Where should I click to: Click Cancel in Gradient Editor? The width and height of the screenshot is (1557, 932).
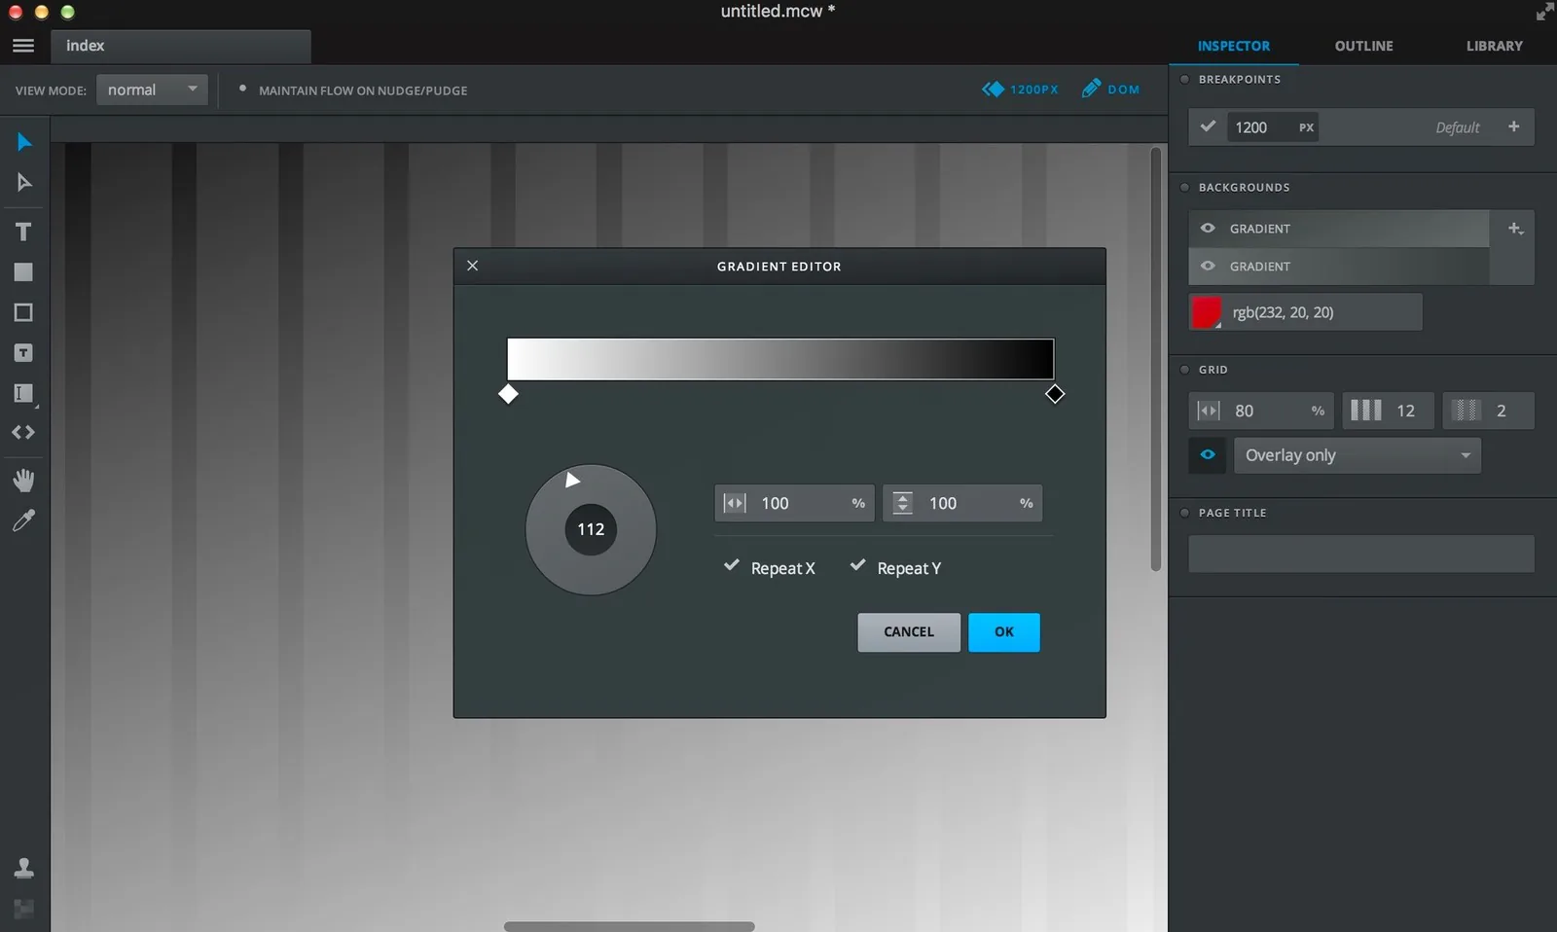[x=908, y=632]
